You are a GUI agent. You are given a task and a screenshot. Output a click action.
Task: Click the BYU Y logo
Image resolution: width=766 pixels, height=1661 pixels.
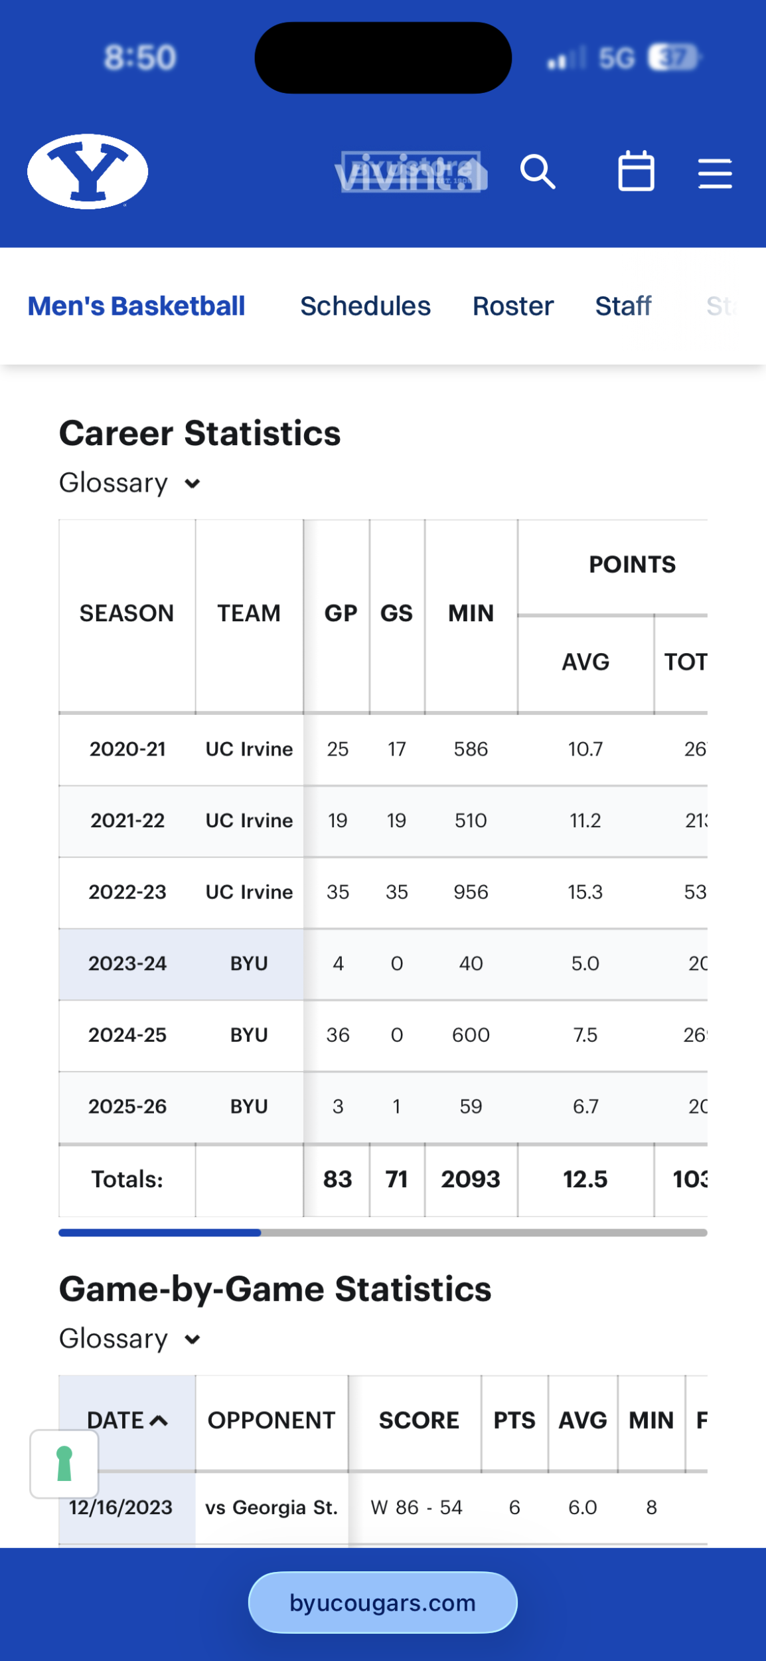point(88,171)
